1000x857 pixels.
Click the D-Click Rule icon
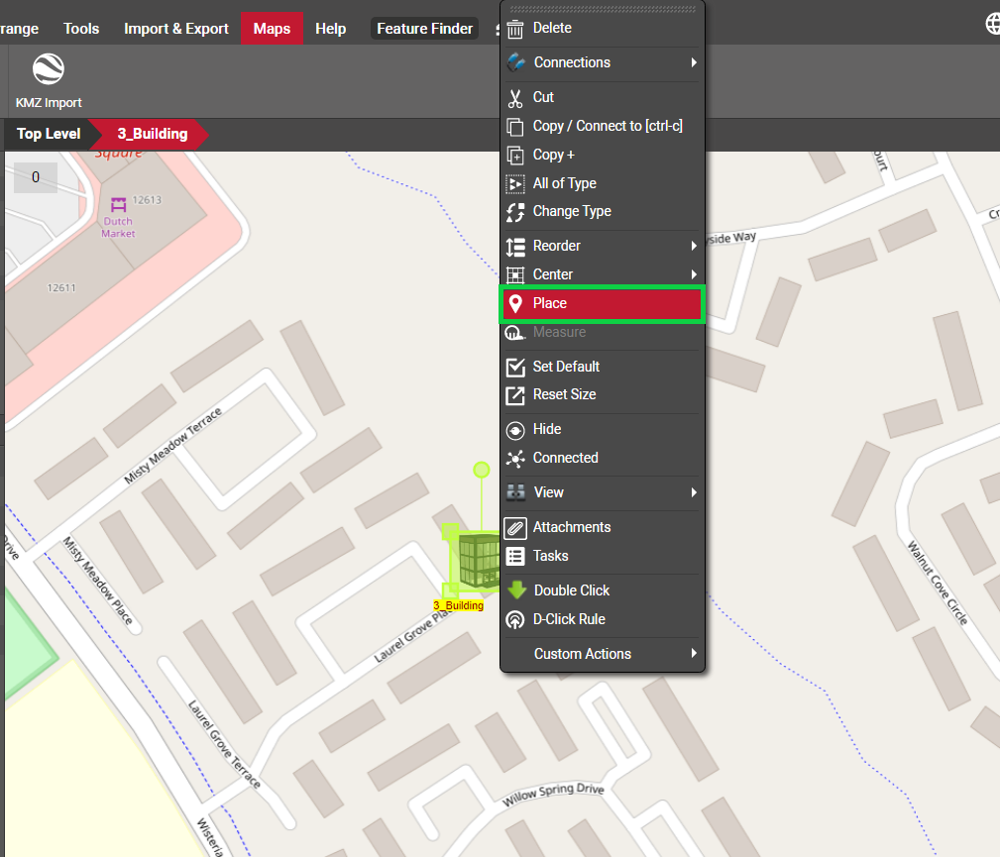(515, 619)
